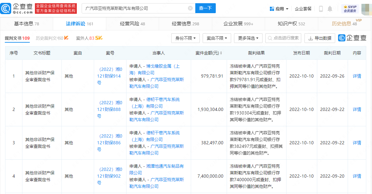Open 企业套餐 link
The width and height of the screenshot is (372, 194).
click(x=303, y=9)
